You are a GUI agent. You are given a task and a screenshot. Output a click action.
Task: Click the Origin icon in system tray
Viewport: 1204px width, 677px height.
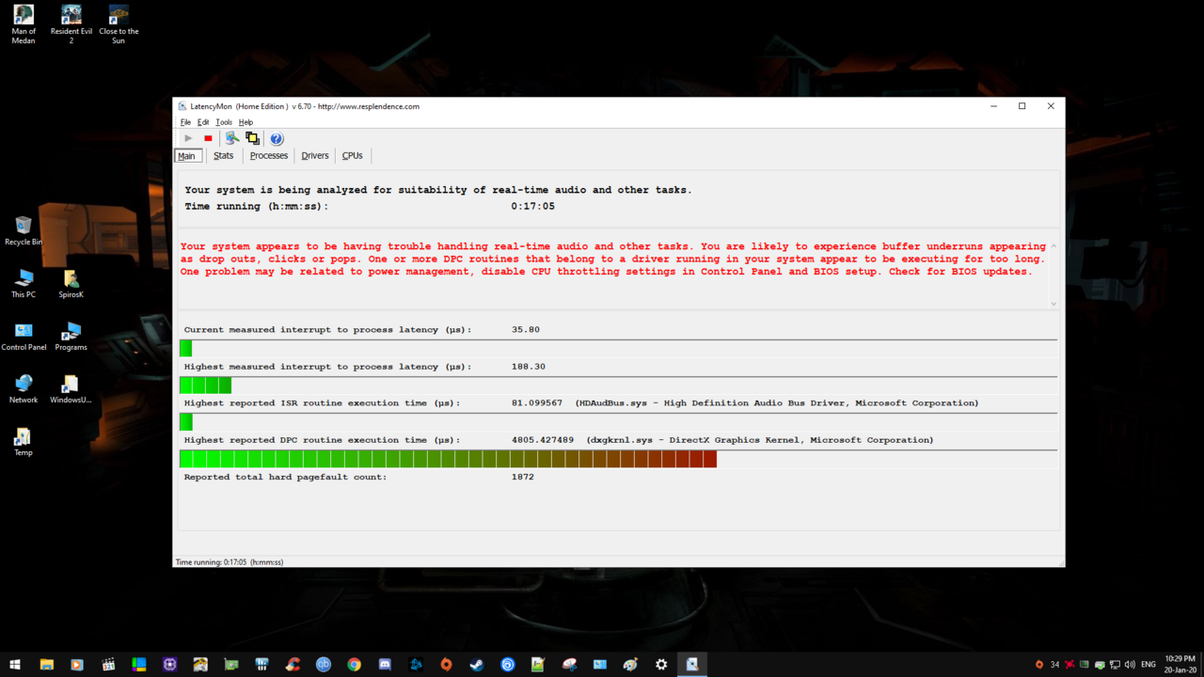(x=1039, y=665)
